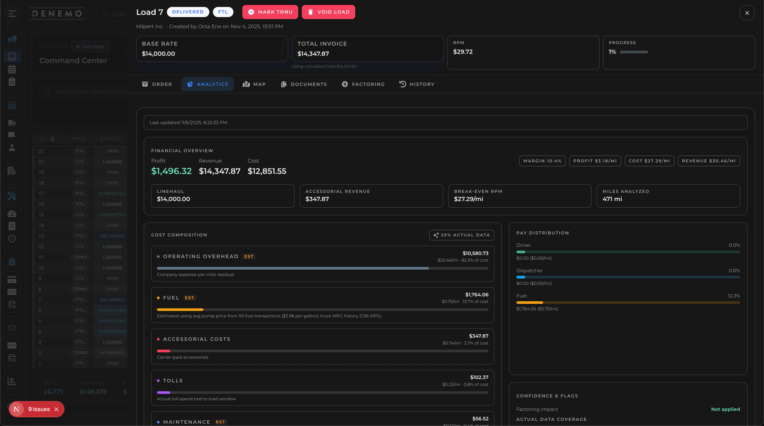Open the building with shield icon
This screenshot has height=426, width=764.
pos(12,170)
